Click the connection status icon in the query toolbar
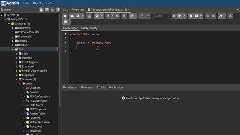This screenshot has width=240, height=135. click(65, 16)
